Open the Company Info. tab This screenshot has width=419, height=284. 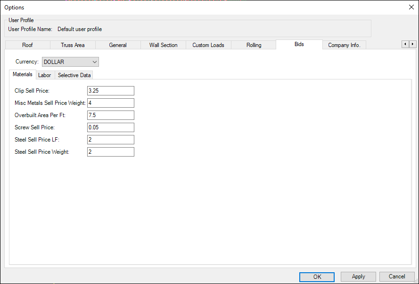[x=344, y=45]
